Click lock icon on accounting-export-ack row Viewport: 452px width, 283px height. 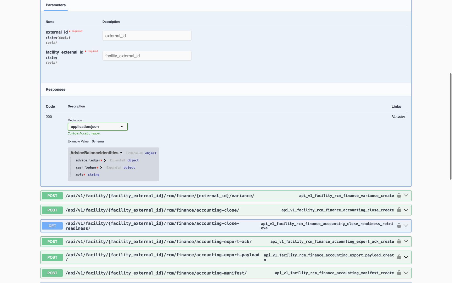click(399, 241)
